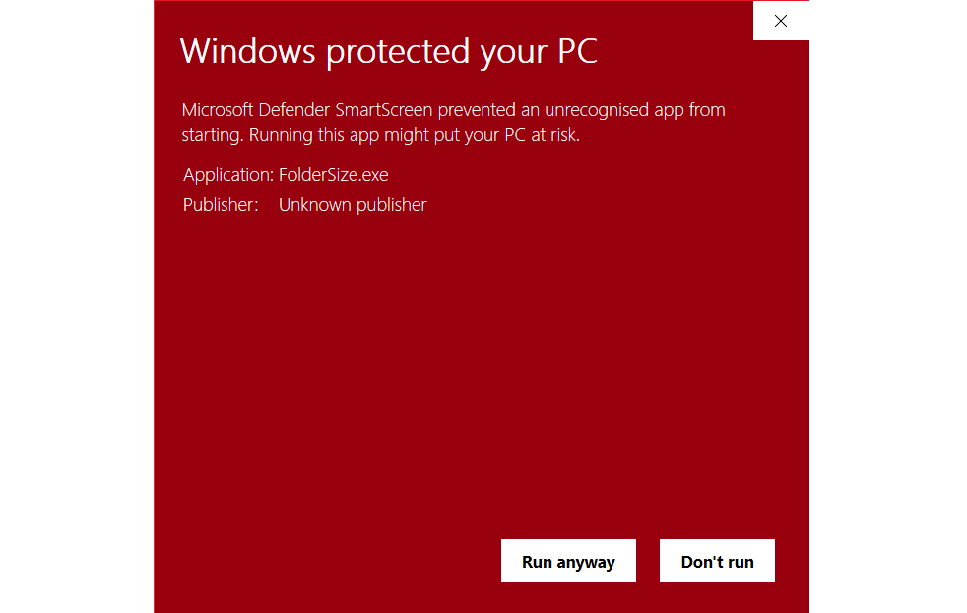967x613 pixels.
Task: Click the Publisher label
Action: [x=219, y=204]
